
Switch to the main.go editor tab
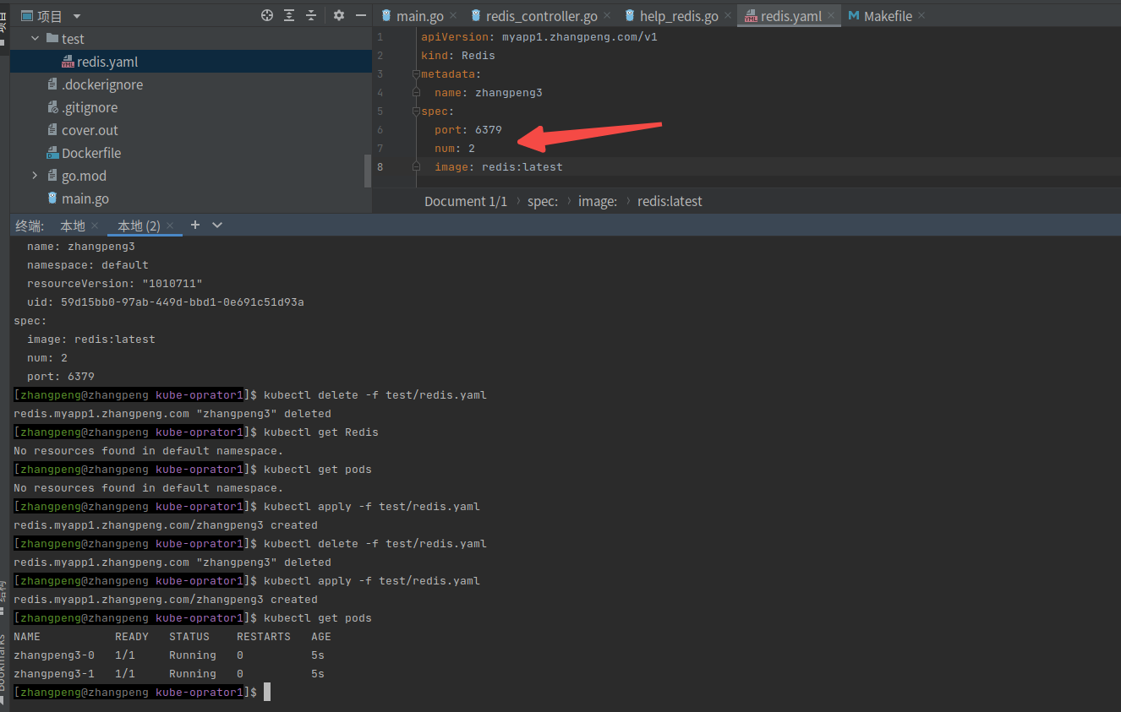(x=419, y=16)
